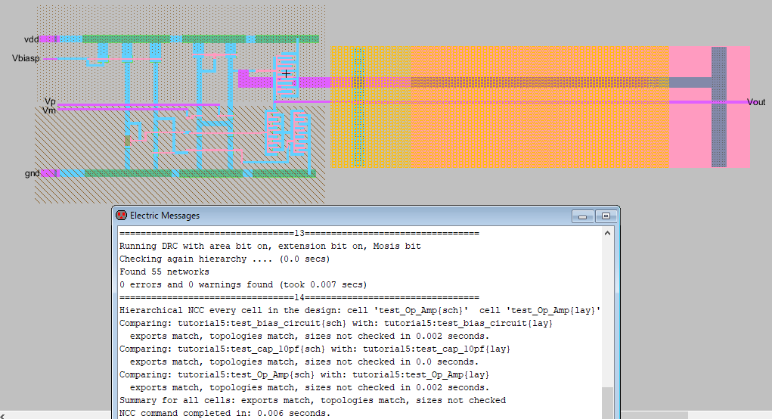Click the Electric Messages title bar
Image resolution: width=772 pixels, height=419 pixels.
coord(366,216)
